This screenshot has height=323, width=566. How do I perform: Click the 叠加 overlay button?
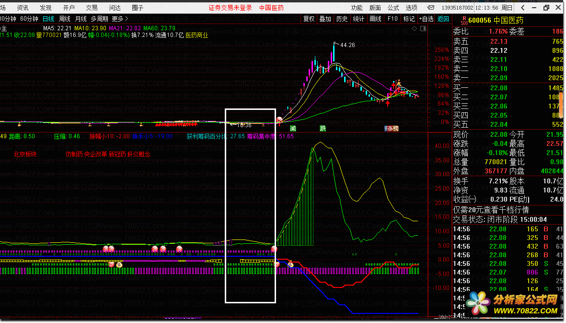tap(325, 19)
